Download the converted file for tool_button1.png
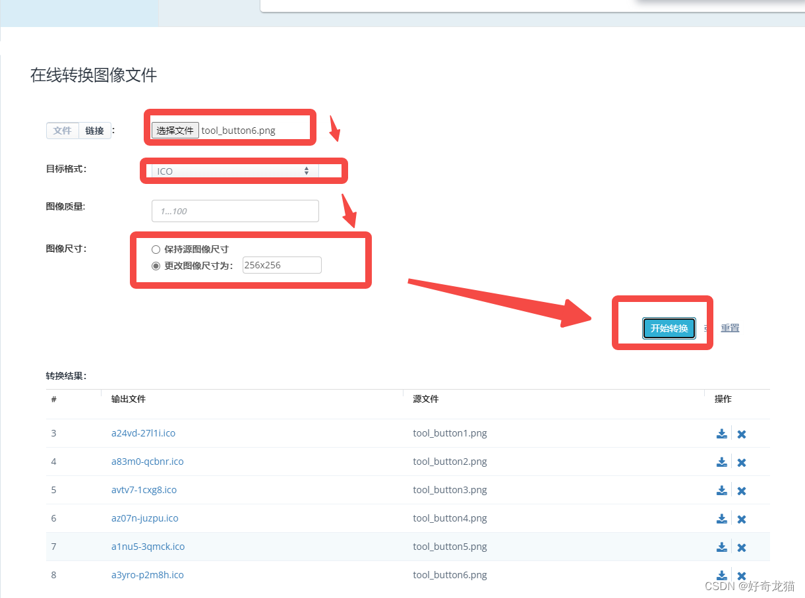This screenshot has width=805, height=598. click(721, 433)
